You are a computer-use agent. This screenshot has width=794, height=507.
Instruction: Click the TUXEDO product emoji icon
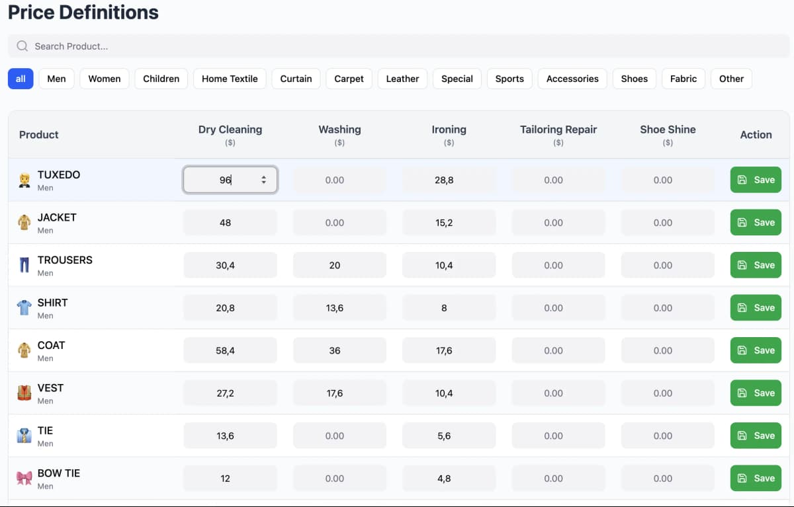click(24, 180)
